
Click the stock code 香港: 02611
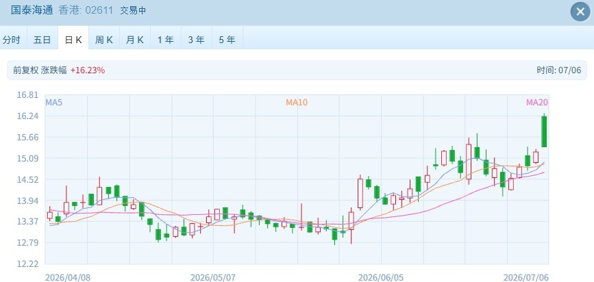(x=86, y=10)
